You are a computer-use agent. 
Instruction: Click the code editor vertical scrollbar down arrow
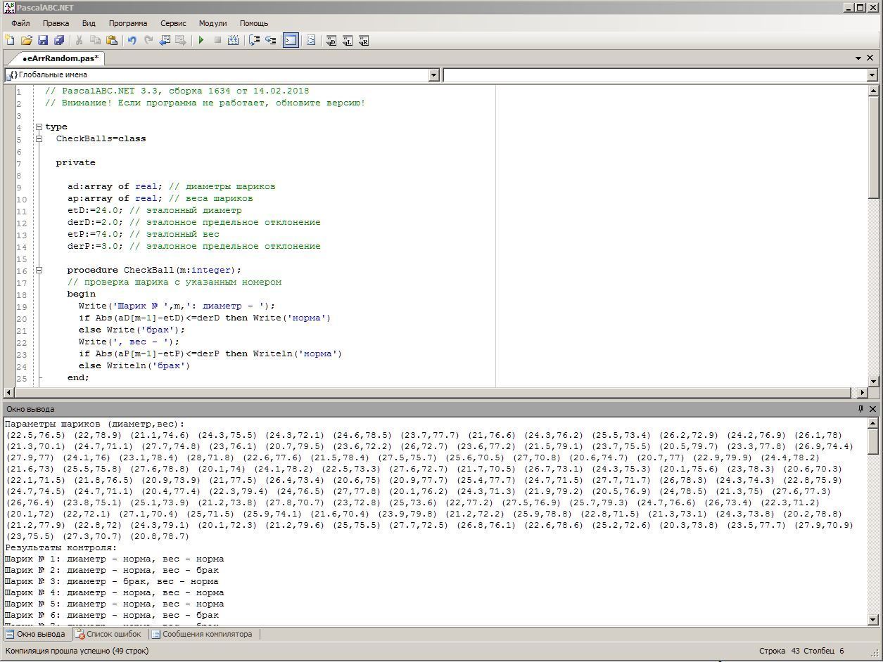(x=874, y=381)
